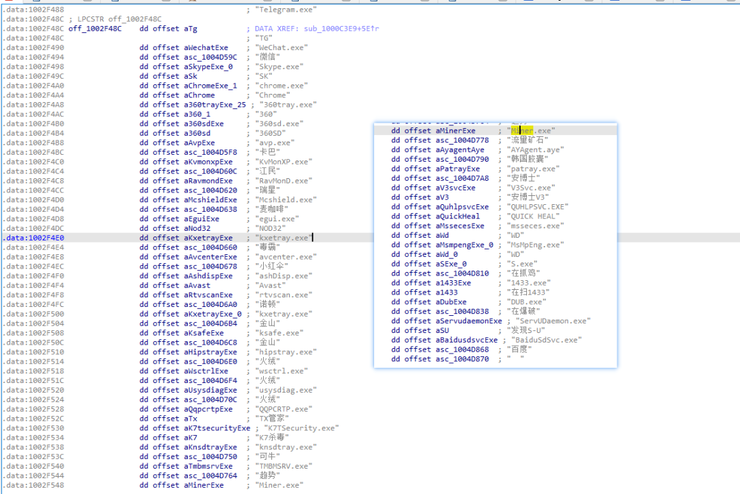Select the asc_1004D5F8 reference
The height and width of the screenshot is (494, 740).
coord(210,152)
